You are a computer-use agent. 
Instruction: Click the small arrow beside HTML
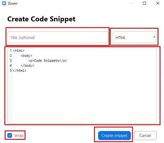[154, 37]
